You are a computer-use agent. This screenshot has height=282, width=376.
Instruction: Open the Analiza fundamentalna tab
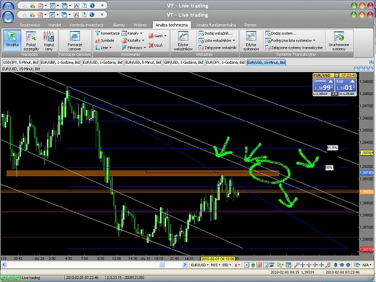[216, 25]
